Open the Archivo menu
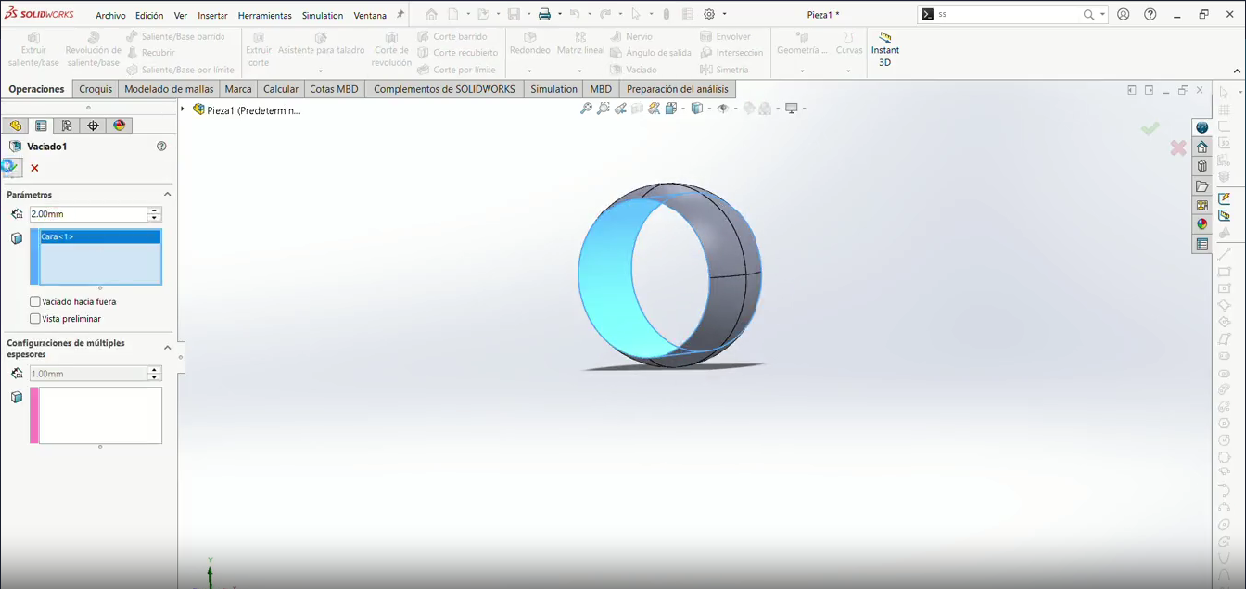This screenshot has width=1246, height=589. [x=110, y=16]
